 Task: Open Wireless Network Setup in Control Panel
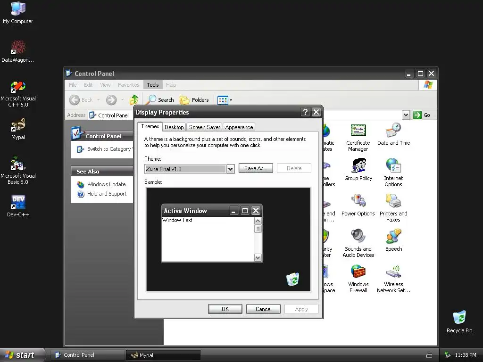tap(393, 279)
